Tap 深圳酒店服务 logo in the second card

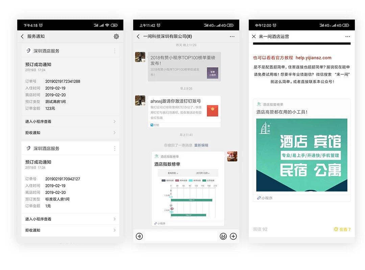[x=28, y=148]
